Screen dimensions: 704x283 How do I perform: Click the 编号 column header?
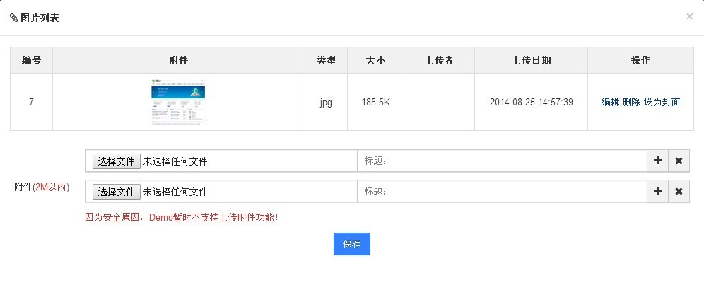(x=31, y=60)
